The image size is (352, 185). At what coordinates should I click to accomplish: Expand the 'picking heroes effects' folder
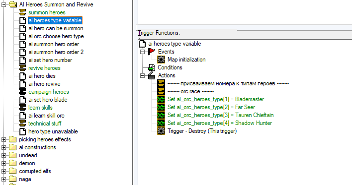pos(3,139)
